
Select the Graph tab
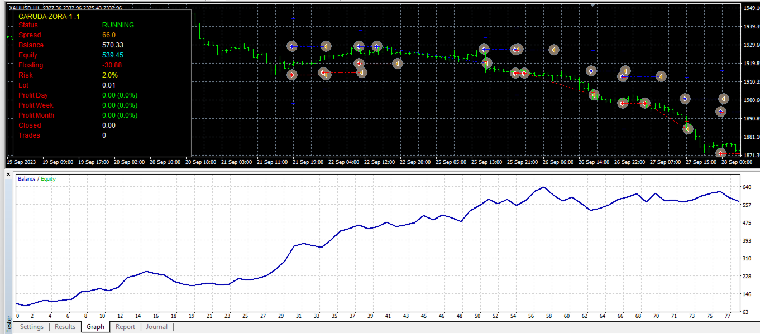tap(95, 327)
